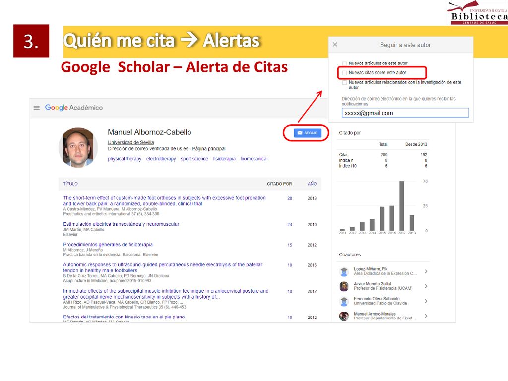The height and width of the screenshot is (381, 508).
Task: Expand Lopez-Miñarro coauthor chevron
Action: point(426,271)
